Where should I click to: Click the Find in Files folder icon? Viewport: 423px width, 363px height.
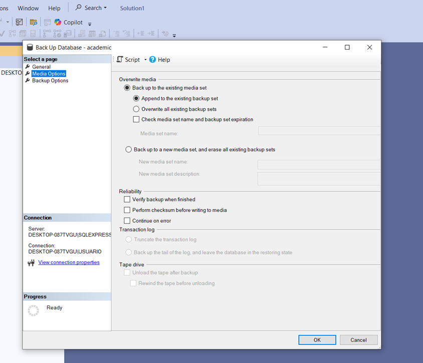click(x=34, y=22)
